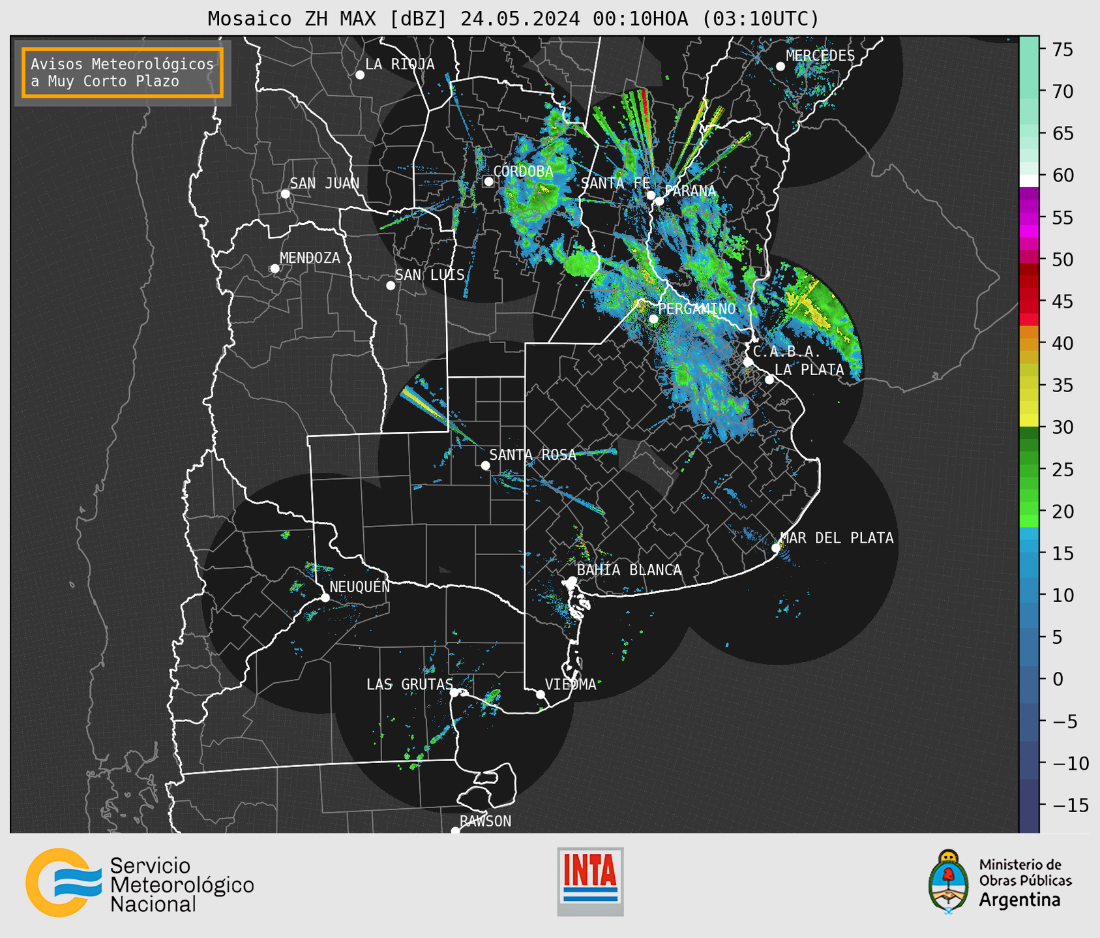Click the MAR DEL PLATA label text

[x=837, y=538]
